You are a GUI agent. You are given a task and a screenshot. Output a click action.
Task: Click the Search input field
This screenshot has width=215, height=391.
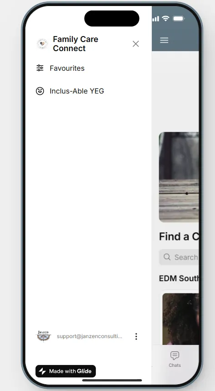(x=179, y=257)
